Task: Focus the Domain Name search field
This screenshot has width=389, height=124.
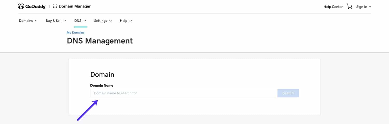Action: (x=184, y=93)
